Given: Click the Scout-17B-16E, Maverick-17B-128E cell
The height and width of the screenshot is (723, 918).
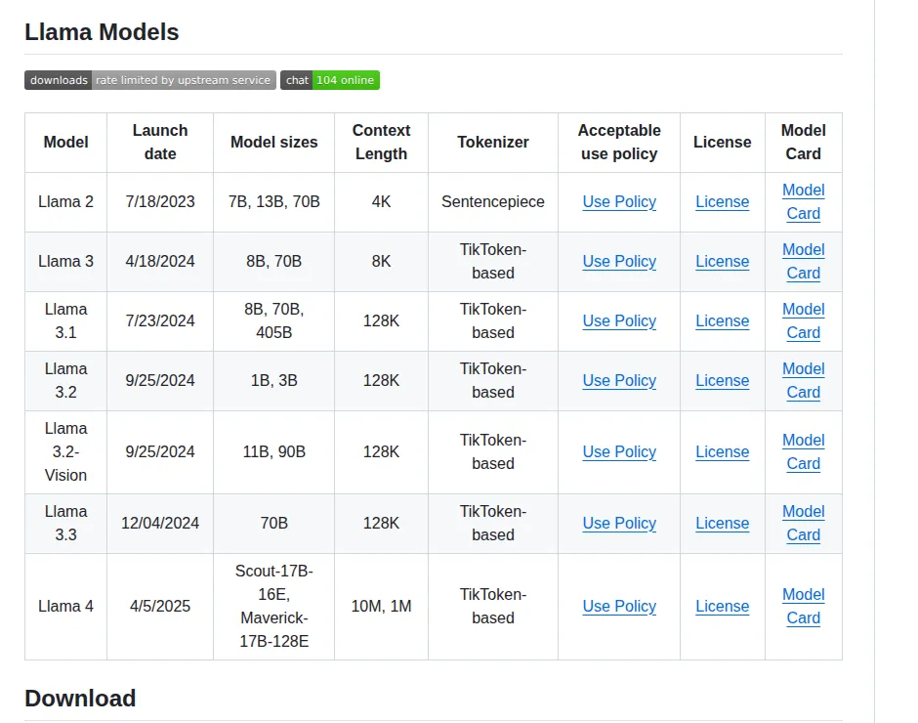Looking at the screenshot, I should click(274, 607).
